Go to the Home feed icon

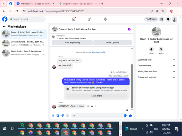coord(74,19)
